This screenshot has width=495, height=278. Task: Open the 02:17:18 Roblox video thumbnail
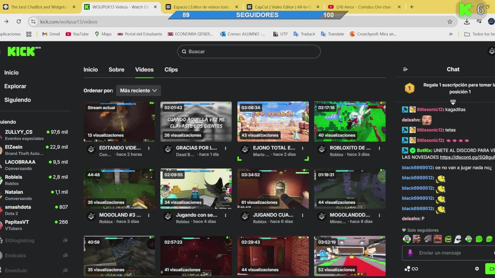click(350, 122)
